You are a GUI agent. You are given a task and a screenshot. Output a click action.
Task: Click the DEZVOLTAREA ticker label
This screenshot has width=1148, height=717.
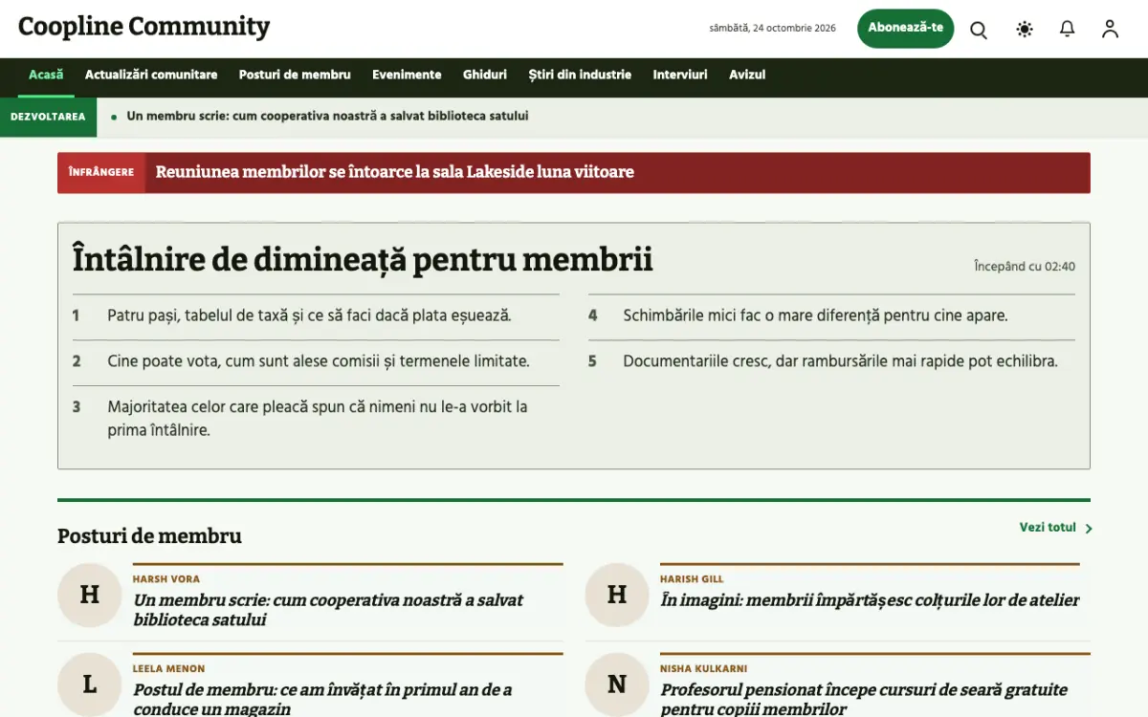tap(48, 117)
